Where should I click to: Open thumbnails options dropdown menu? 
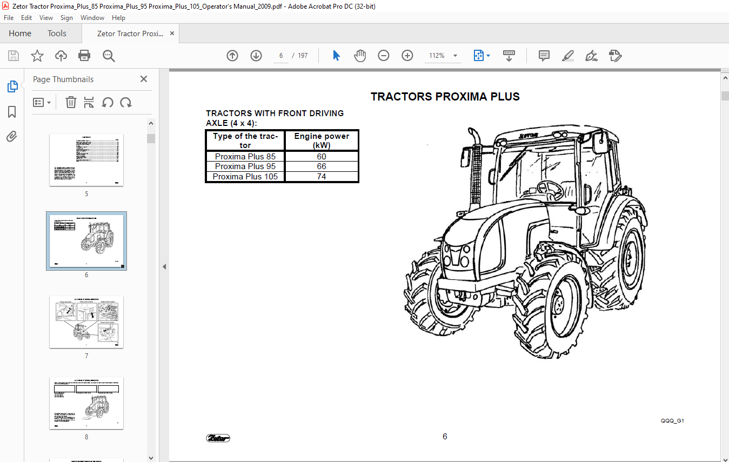tap(42, 102)
